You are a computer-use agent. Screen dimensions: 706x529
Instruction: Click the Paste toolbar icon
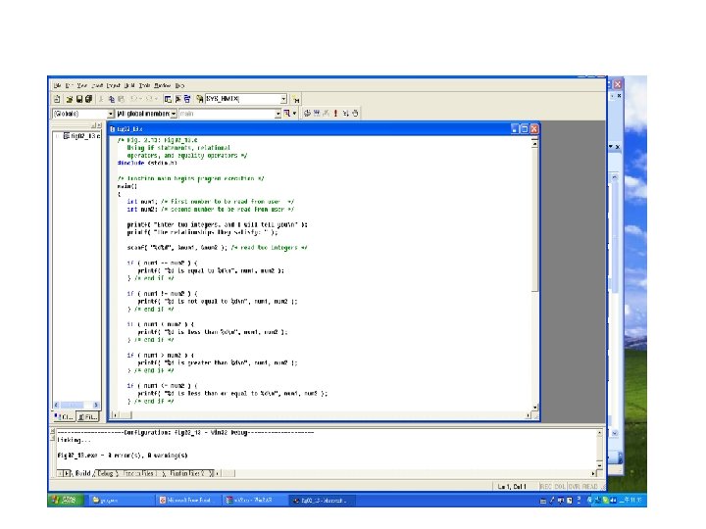(121, 99)
